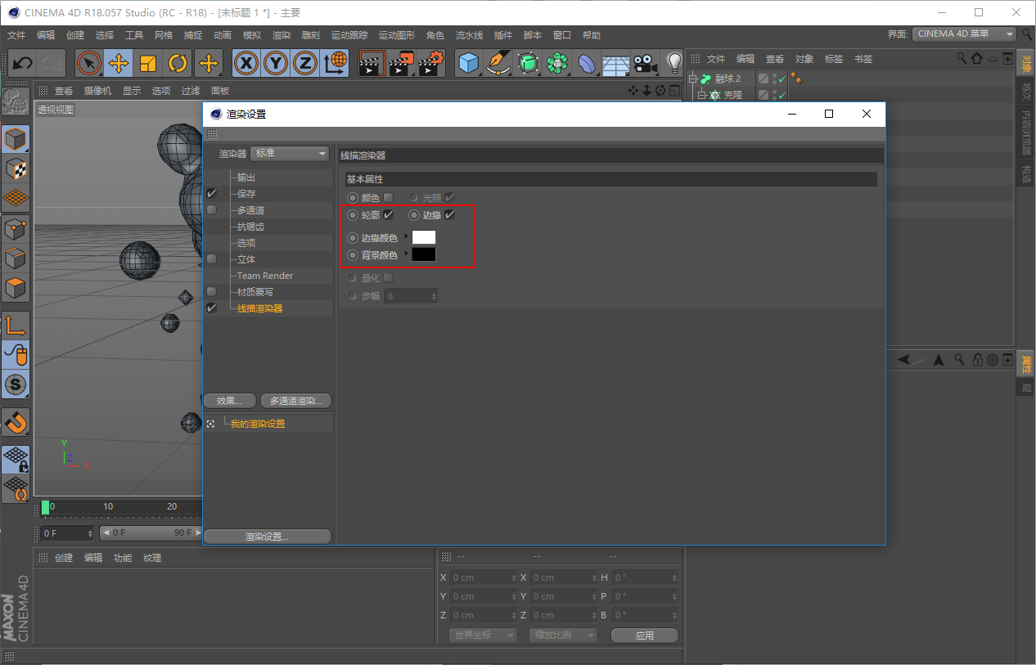Toggle the 立体 checkbox

point(212,259)
